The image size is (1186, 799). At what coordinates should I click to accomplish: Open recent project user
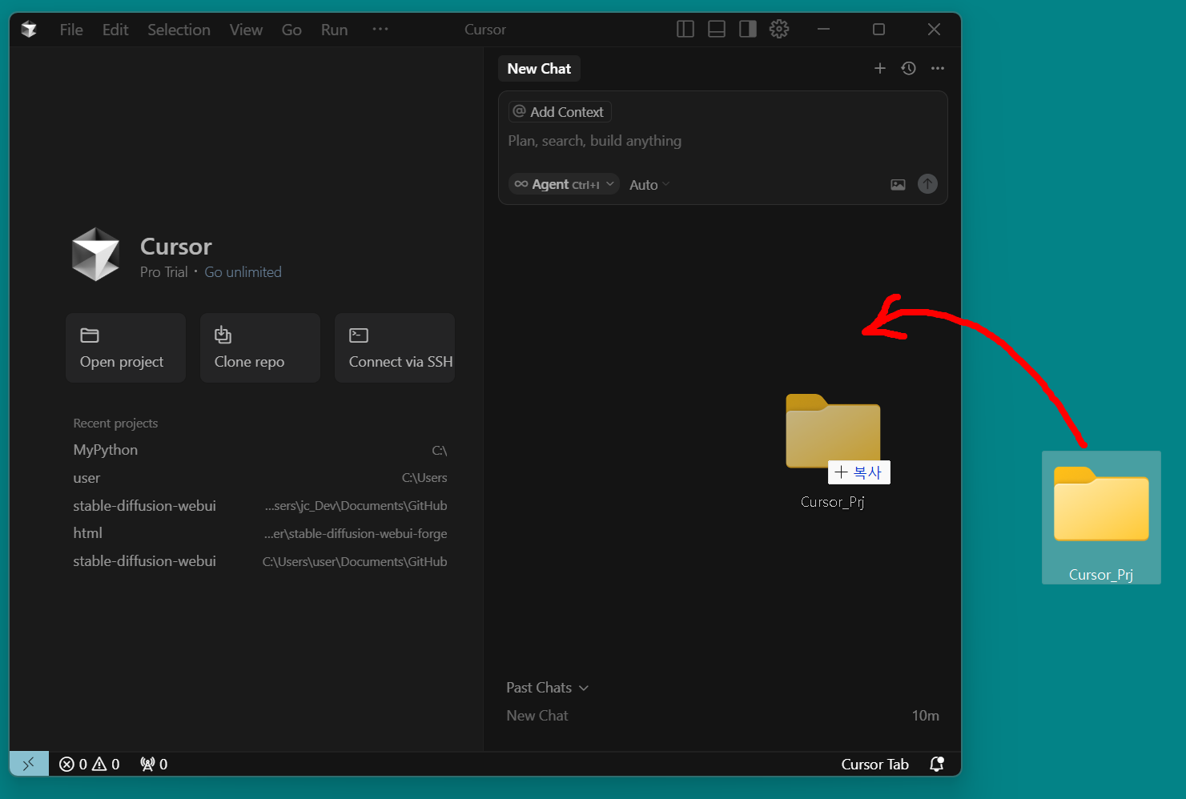[x=260, y=478]
